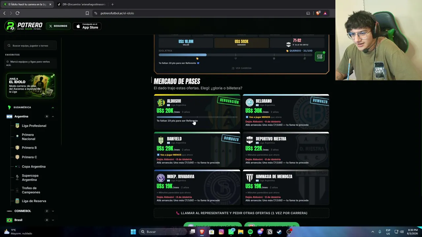Open the Windows Start menu

(x=133, y=232)
